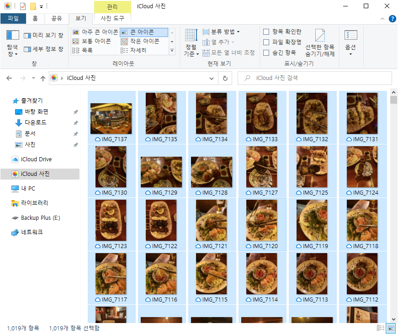The height and width of the screenshot is (334, 398).
Task: Expand the layout gallery more arrow
Action: pyautogui.click(x=172, y=51)
